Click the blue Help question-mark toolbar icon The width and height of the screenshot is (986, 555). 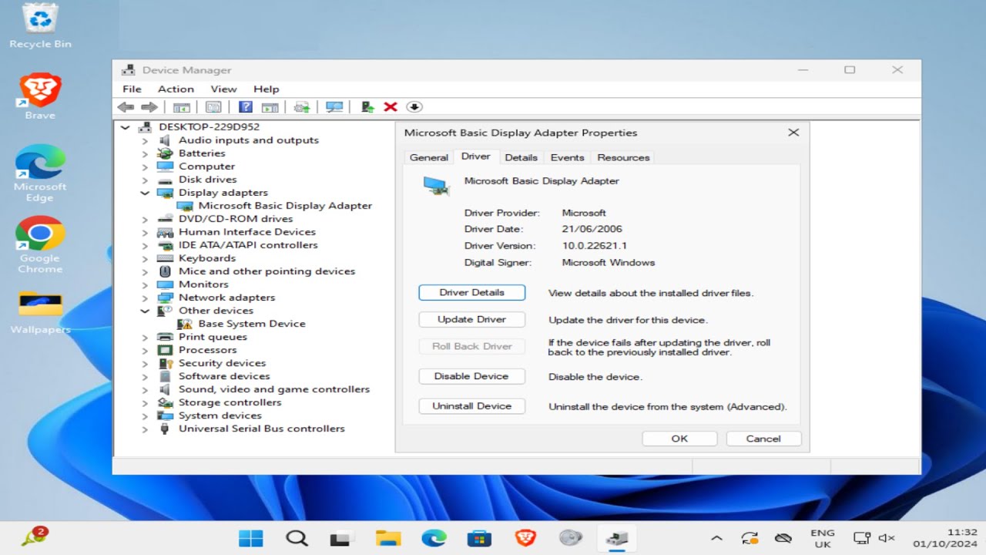coord(246,107)
